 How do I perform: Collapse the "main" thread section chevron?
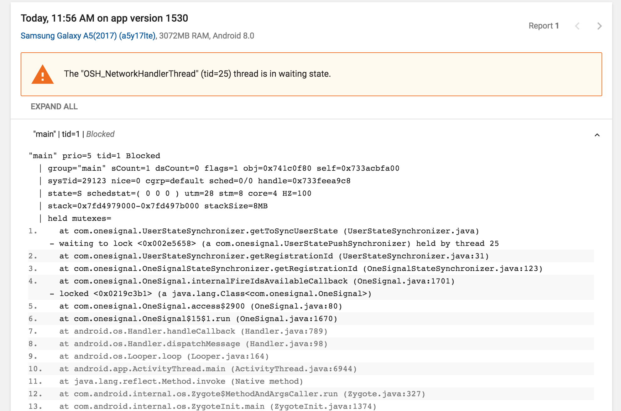(x=597, y=135)
